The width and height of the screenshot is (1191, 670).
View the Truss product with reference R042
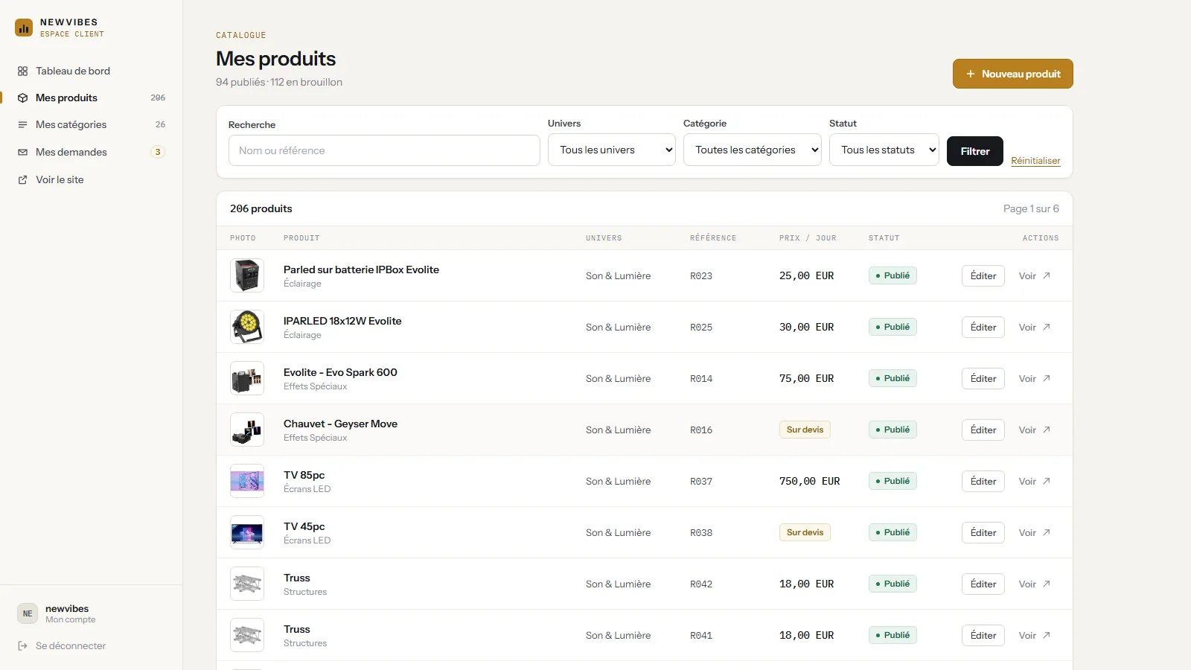[x=1035, y=584]
